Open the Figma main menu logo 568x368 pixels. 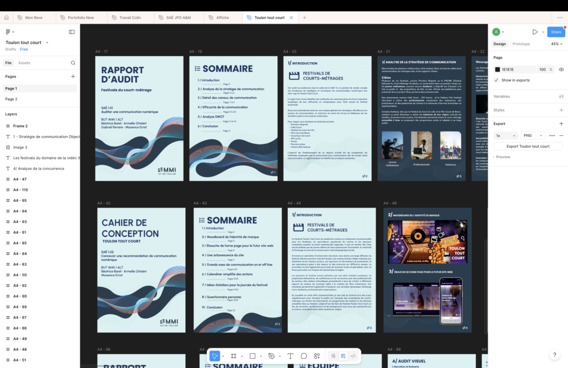coord(8,32)
